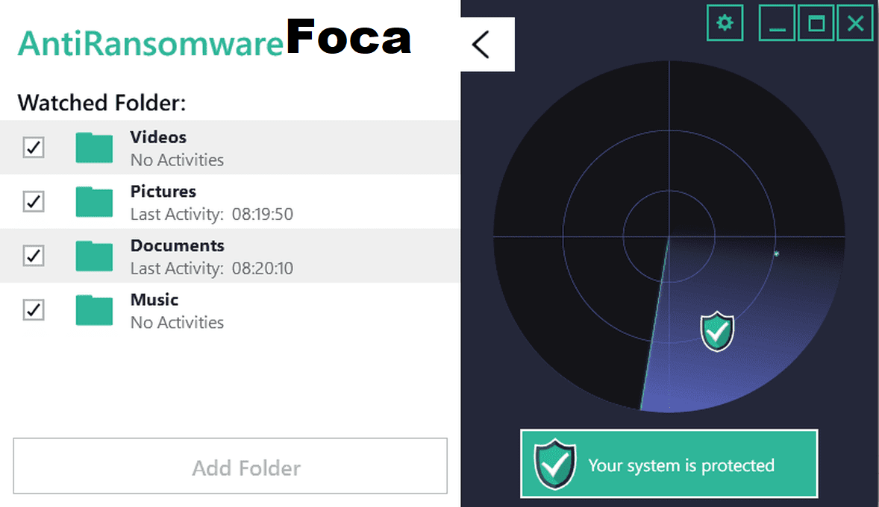This screenshot has height=507, width=879.
Task: Select the Documents folder name
Action: tap(177, 246)
